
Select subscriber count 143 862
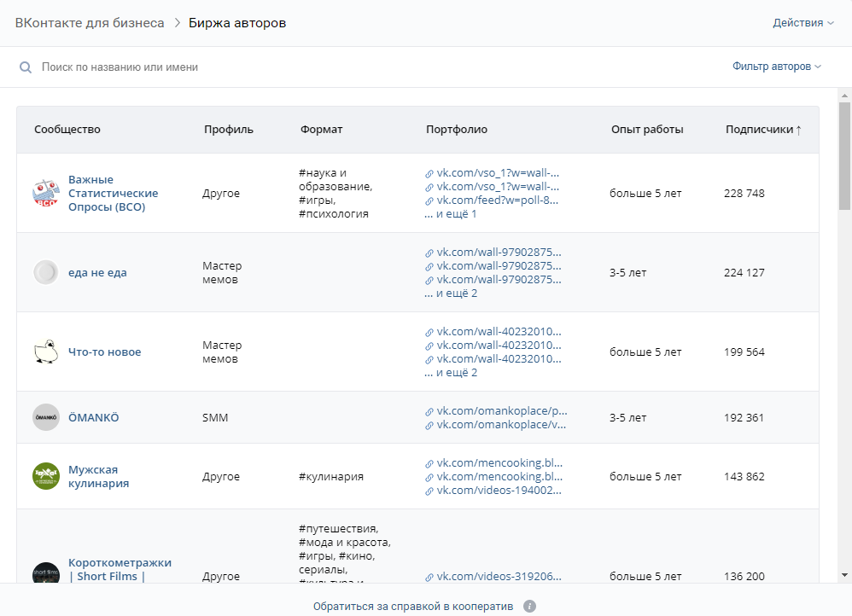pyautogui.click(x=744, y=476)
